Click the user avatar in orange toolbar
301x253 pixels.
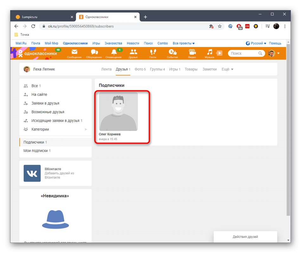272,53
